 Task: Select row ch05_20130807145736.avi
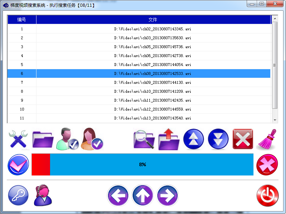(x=139, y=47)
